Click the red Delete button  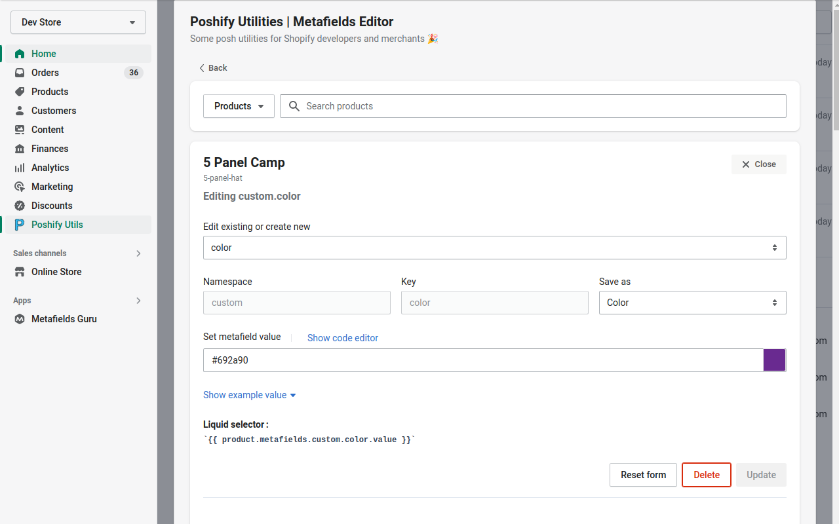coord(707,475)
